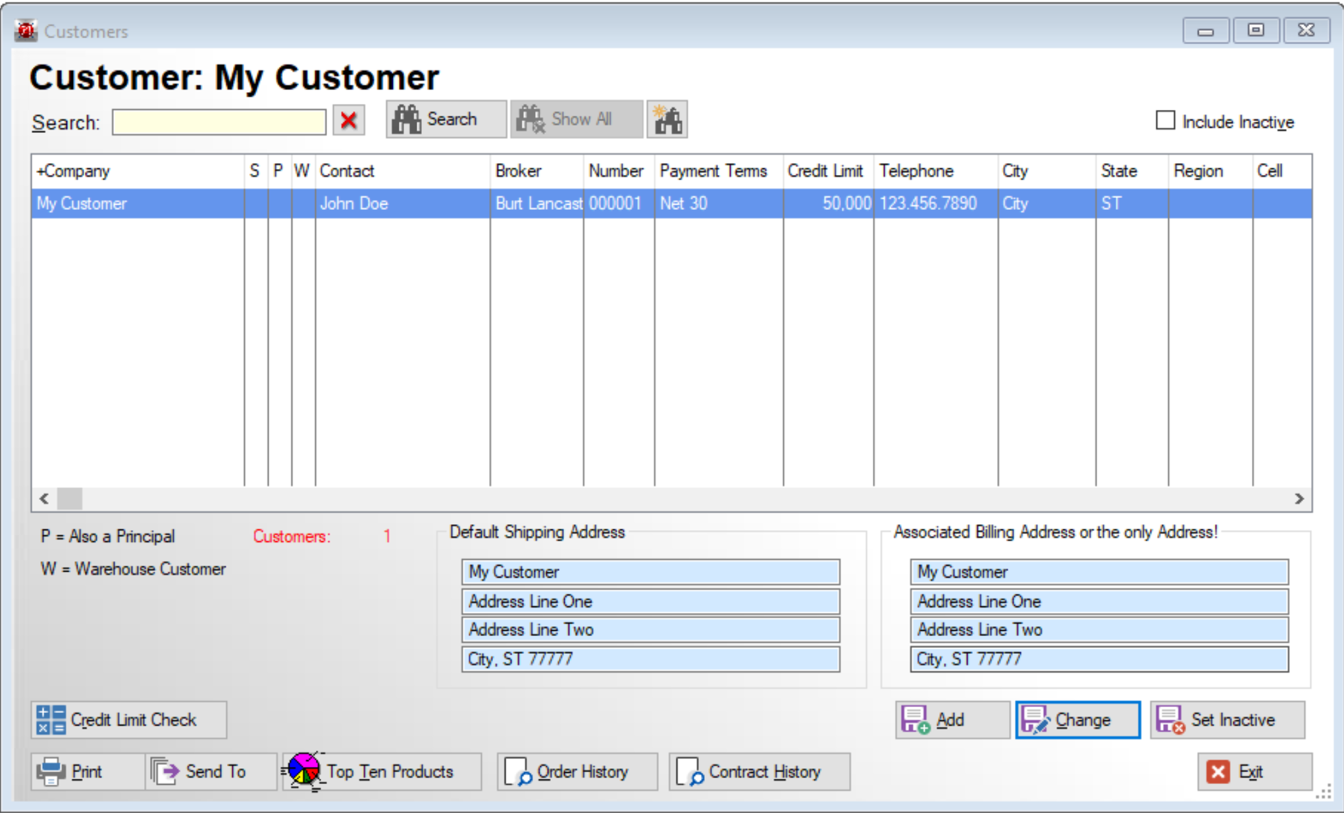The image size is (1344, 813).
Task: Click the horizontal scrollbar right arrow
Action: click(x=1299, y=499)
